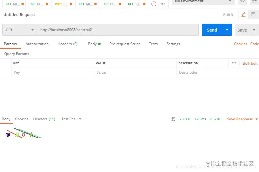Screen dimensions: 259x172
Task: Open response Headers (11) tab
Action: (44, 119)
